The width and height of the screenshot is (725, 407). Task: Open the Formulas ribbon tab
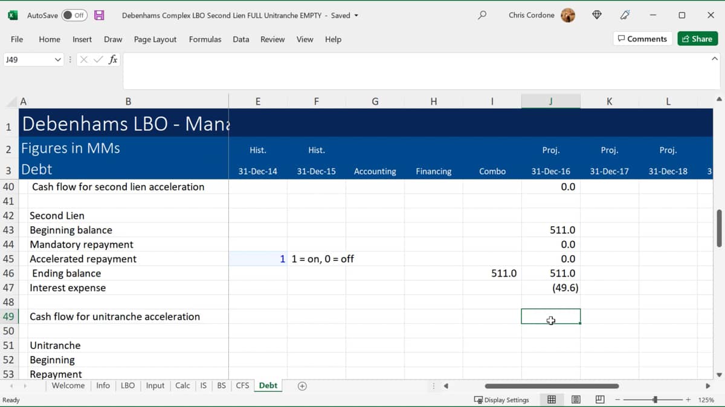(x=205, y=39)
